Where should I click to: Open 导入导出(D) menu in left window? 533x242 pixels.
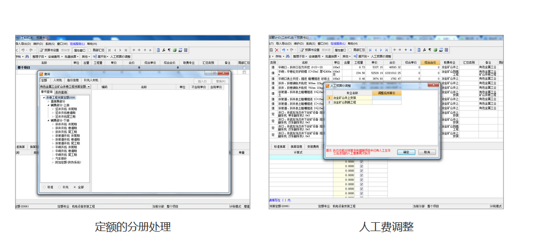click(x=23, y=44)
